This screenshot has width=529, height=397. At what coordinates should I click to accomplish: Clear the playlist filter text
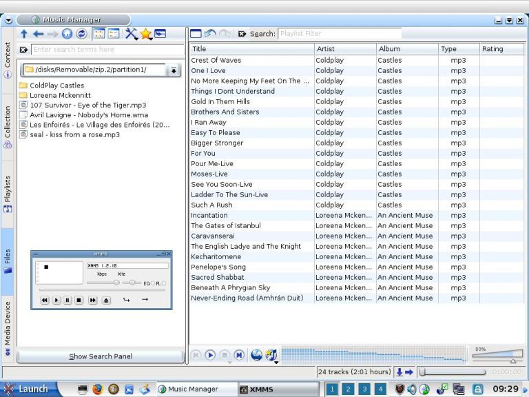coord(242,34)
